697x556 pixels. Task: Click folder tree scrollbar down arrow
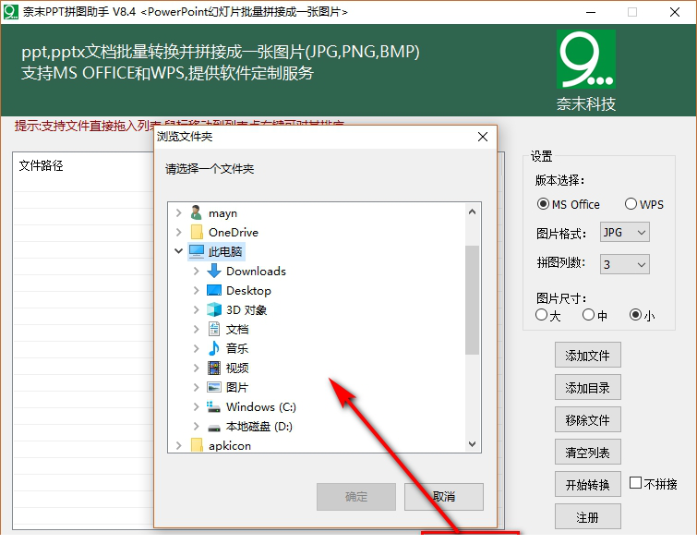pos(472,443)
